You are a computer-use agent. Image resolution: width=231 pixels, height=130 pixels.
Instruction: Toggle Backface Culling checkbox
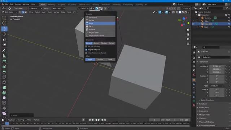(86, 47)
